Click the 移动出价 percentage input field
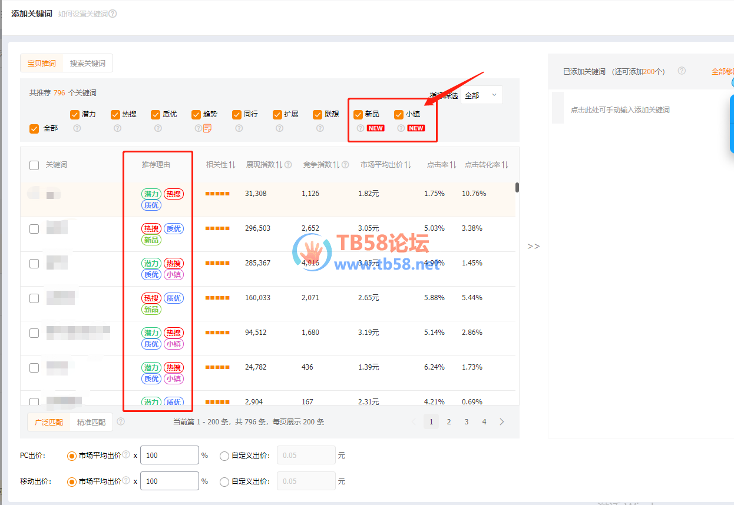734x505 pixels. 169,481
